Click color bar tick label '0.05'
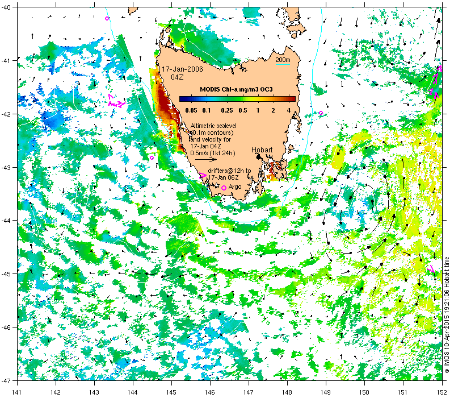The width and height of the screenshot is (454, 398). point(191,110)
